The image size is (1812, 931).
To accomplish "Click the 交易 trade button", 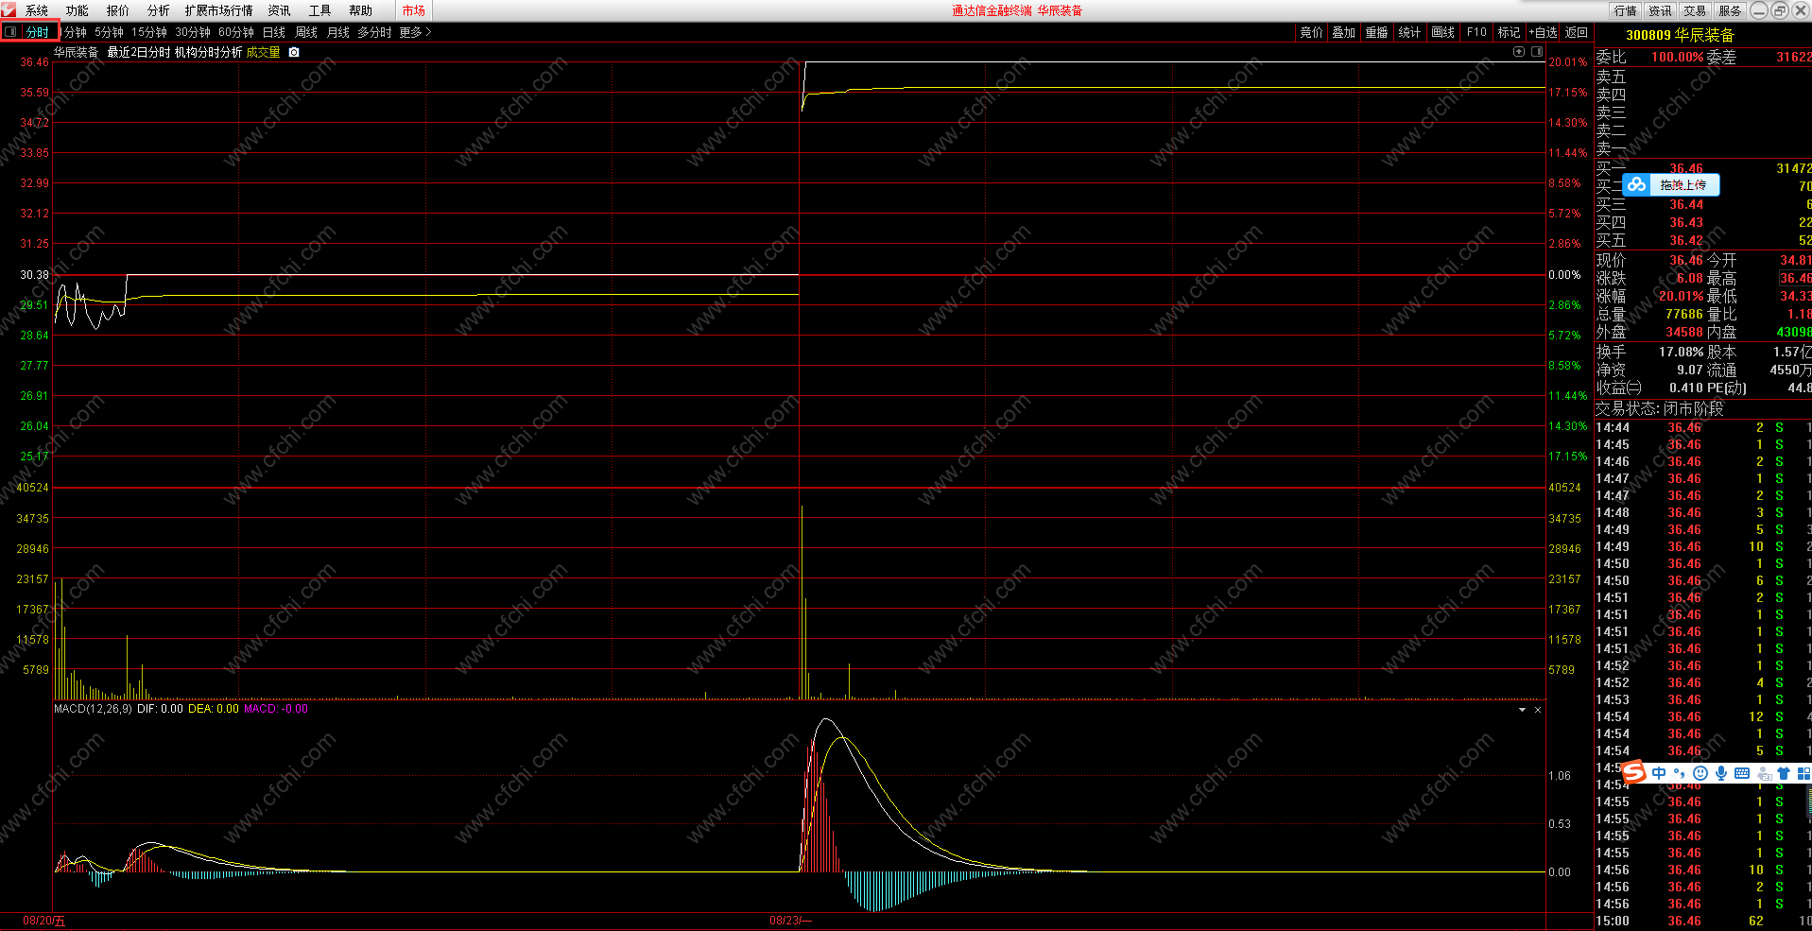I will (x=1695, y=10).
